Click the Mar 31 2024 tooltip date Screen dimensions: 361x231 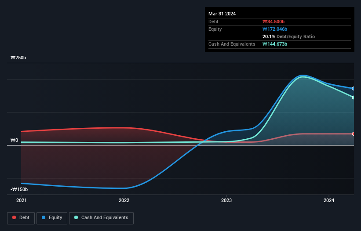point(222,14)
